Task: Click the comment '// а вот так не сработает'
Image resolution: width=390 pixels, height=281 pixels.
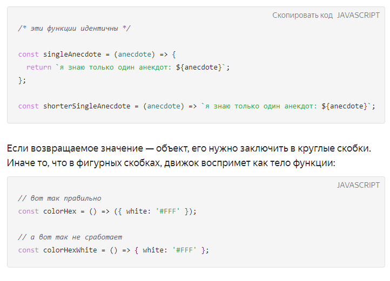Action: (70, 237)
